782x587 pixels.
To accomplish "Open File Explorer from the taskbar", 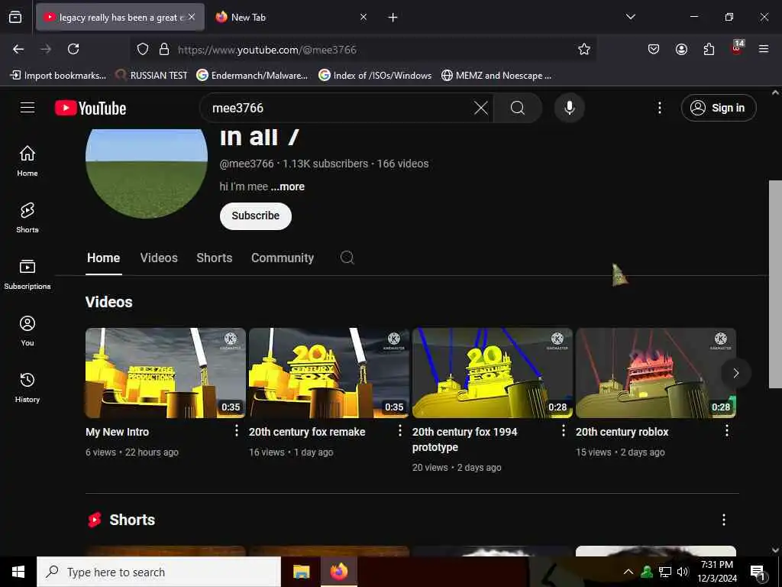I will click(301, 572).
